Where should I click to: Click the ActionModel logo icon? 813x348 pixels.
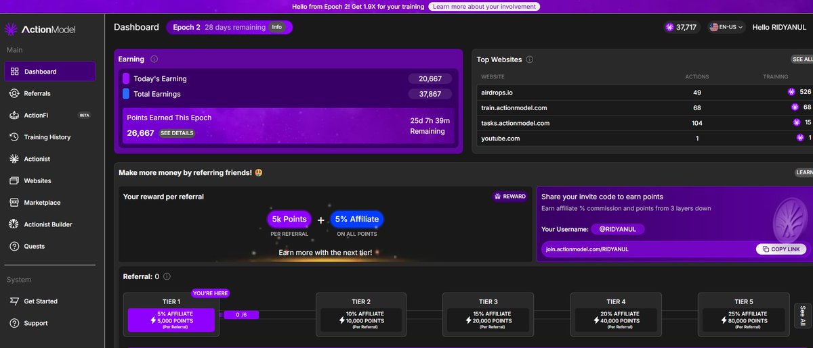[x=12, y=29]
